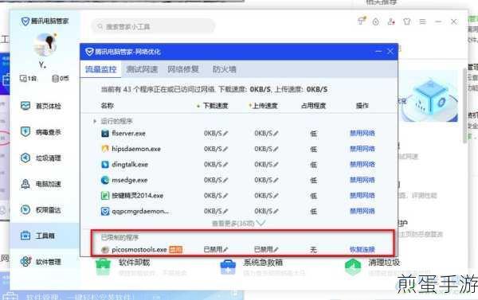Click 禁用网络 for msedge.exe
Screen dimensions: 478x300
pos(362,180)
